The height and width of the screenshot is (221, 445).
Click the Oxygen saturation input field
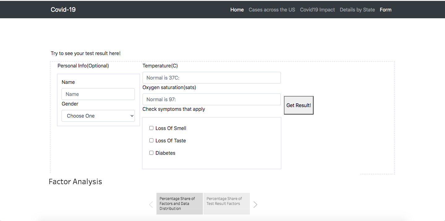(x=212, y=99)
